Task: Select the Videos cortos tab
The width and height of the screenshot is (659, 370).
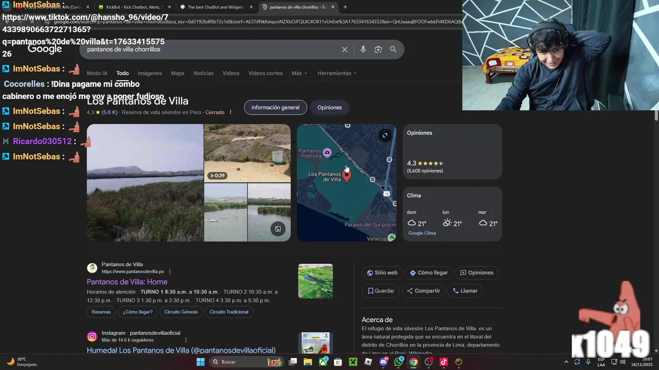Action: (266, 73)
